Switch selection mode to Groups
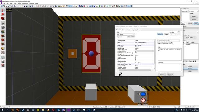The width and height of the screenshot is (199, 112). 190,67
